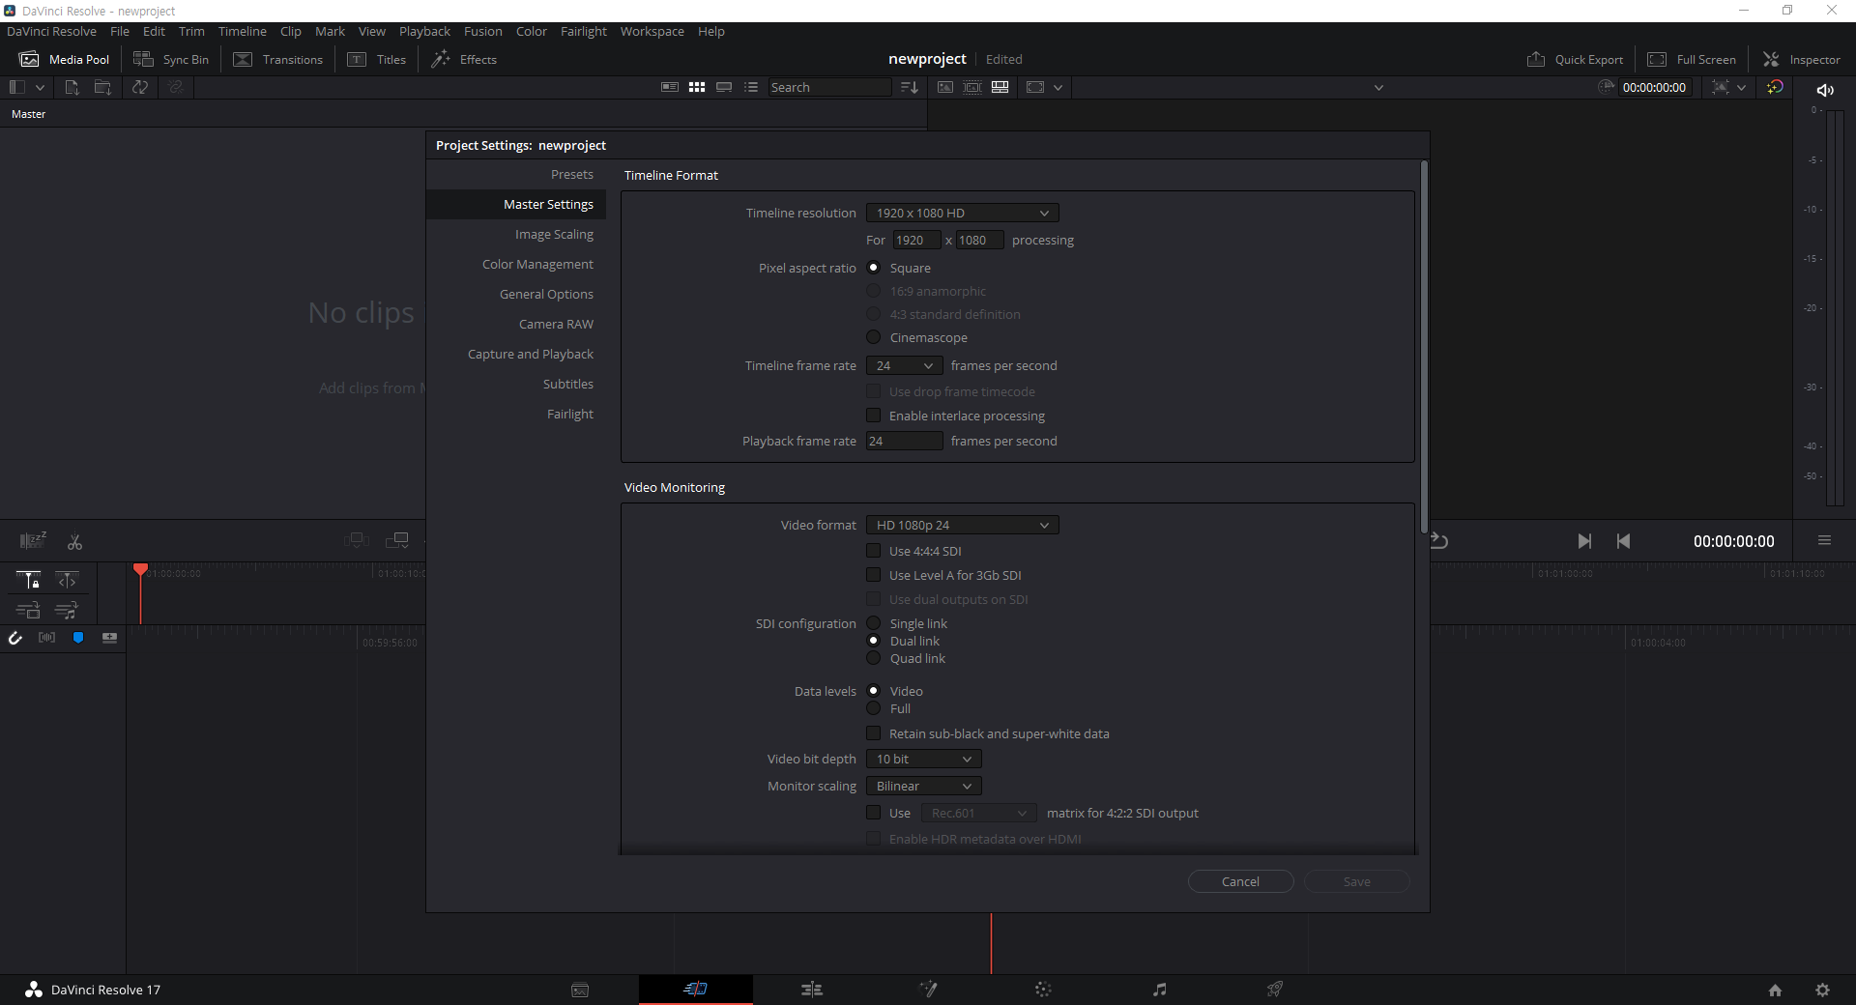Jump to previous clip in viewer
Image resolution: width=1856 pixels, height=1005 pixels.
[1624, 541]
